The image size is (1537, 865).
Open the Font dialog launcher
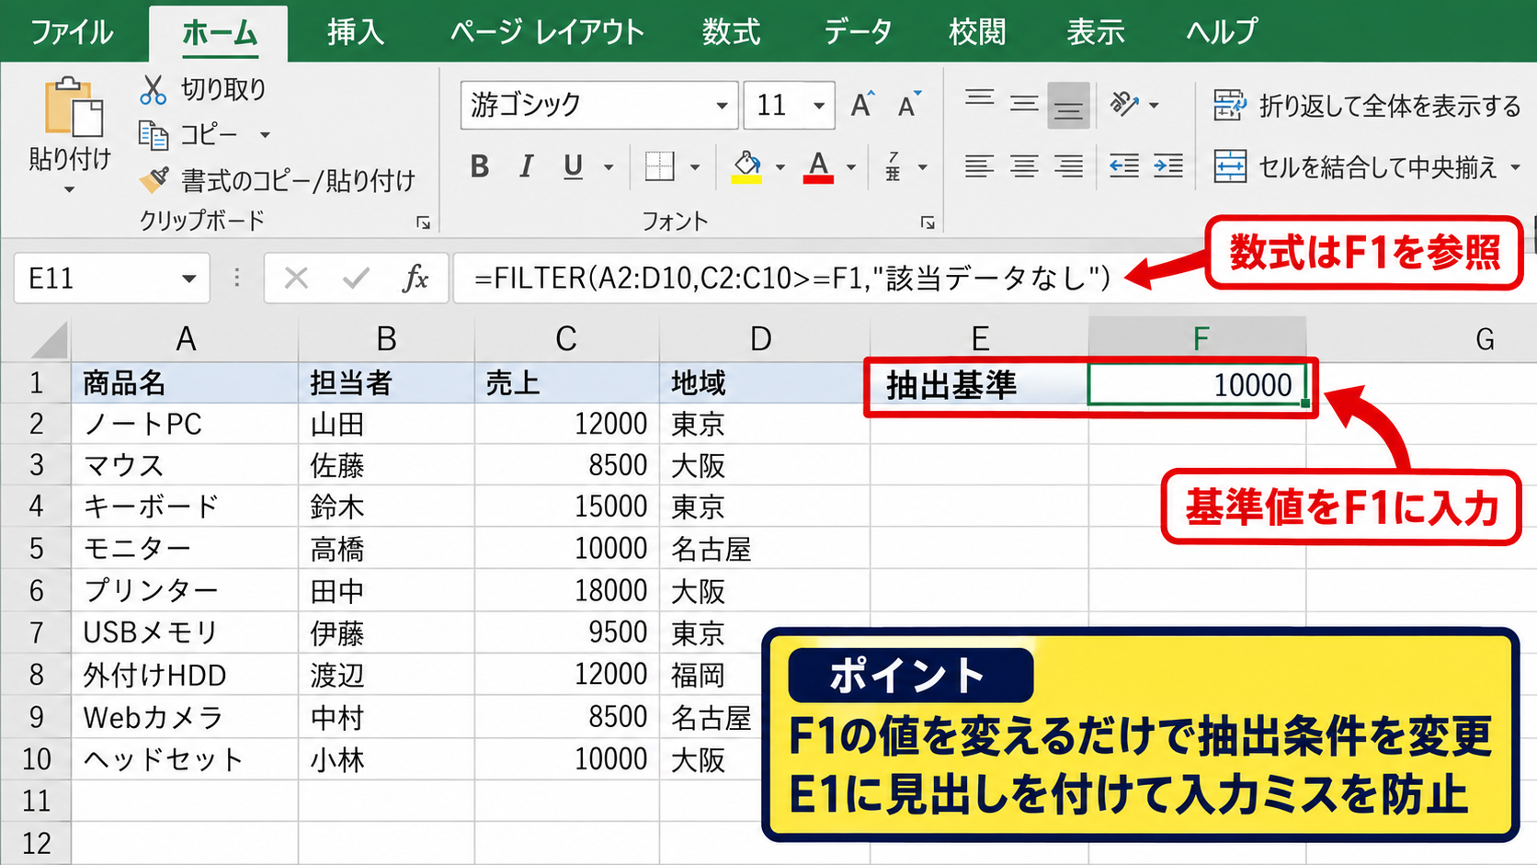tap(928, 222)
